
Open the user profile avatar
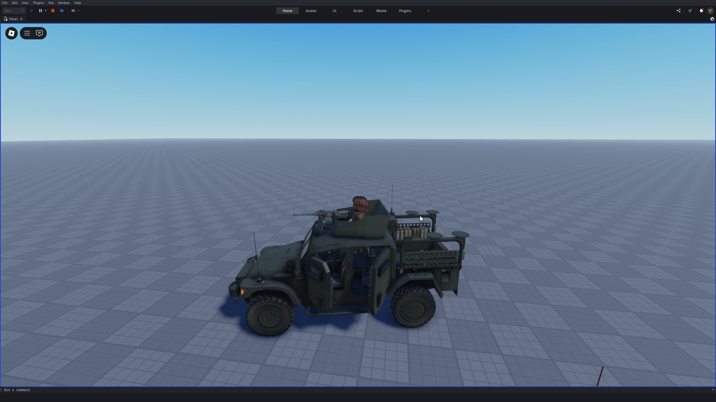pos(710,10)
